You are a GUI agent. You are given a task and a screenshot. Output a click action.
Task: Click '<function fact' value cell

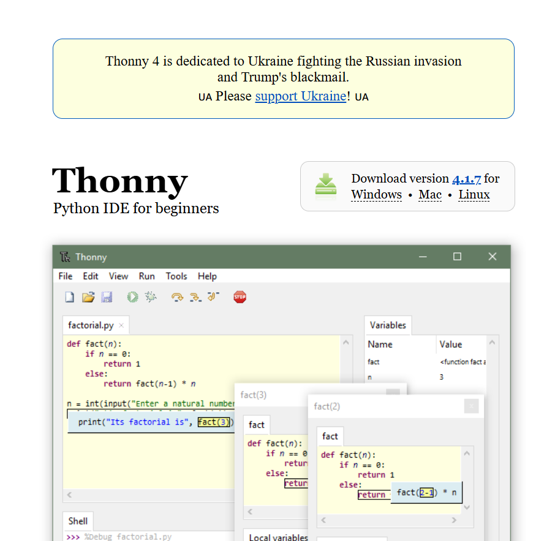462,362
